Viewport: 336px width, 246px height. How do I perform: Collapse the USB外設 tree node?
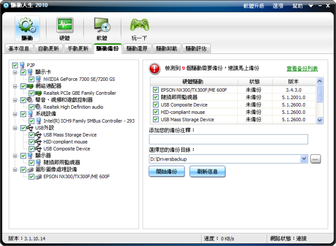pos(16,128)
